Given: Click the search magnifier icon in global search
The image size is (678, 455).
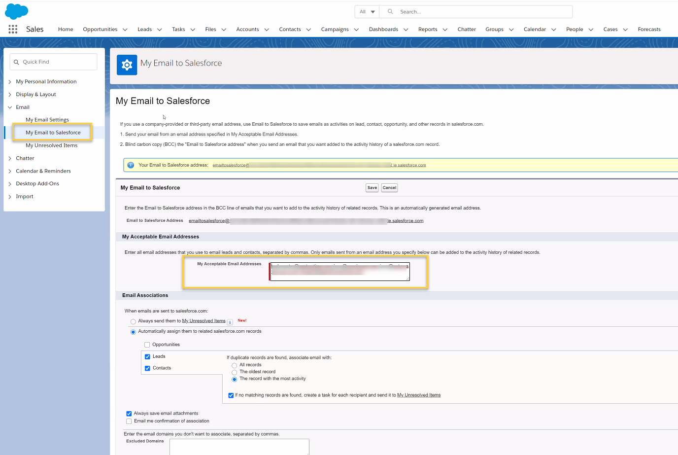Looking at the screenshot, I should click(x=390, y=11).
